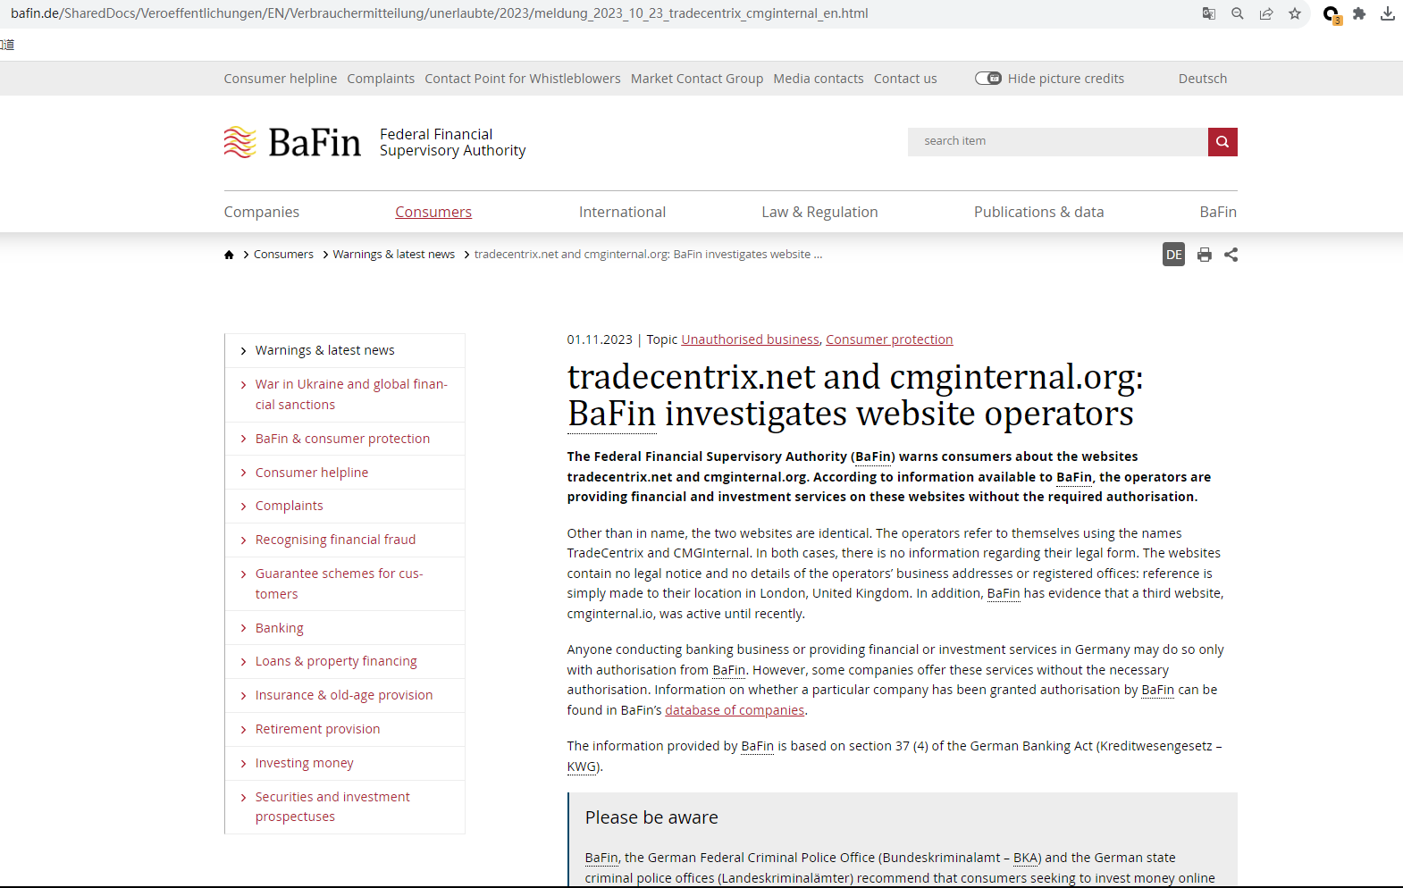Image resolution: width=1403 pixels, height=888 pixels.
Task: Open the Unauthorised business topic link
Action: [x=750, y=339]
